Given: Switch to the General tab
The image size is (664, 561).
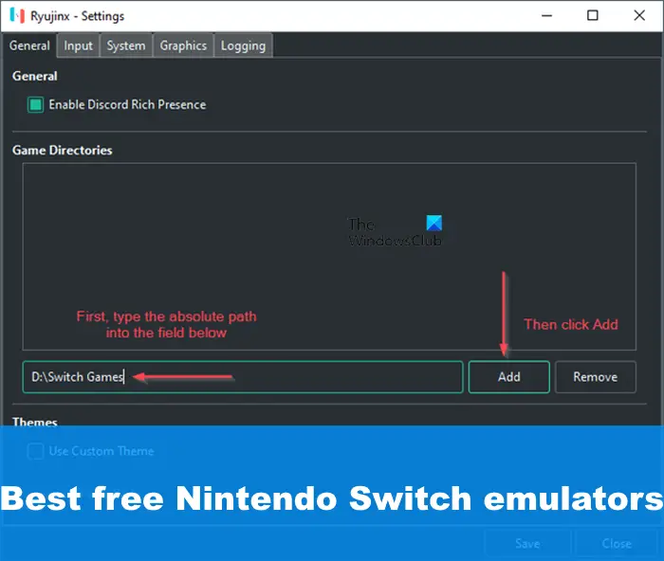Looking at the screenshot, I should 29,45.
